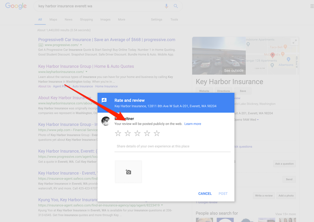Click the Website button
This screenshot has height=222, width=314.
coord(204,91)
